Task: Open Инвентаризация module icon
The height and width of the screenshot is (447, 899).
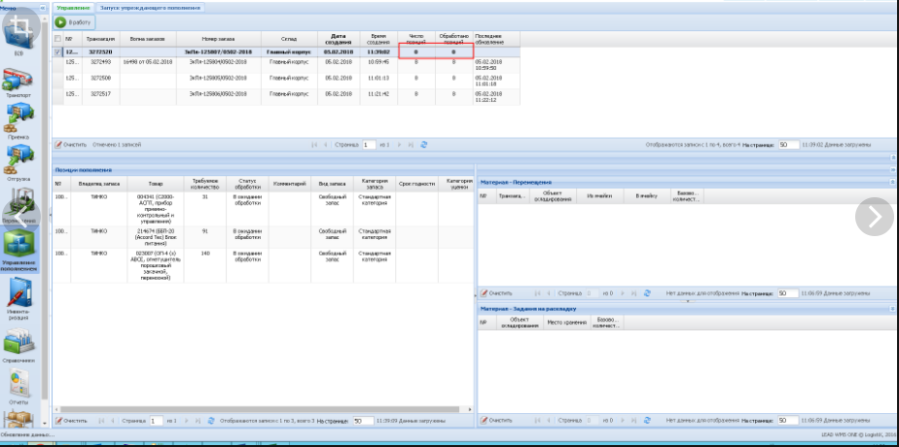Action: (18, 294)
